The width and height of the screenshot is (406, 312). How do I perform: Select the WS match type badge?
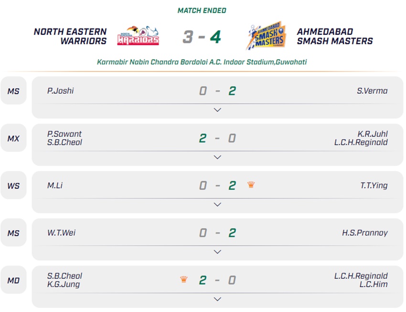coord(13,185)
